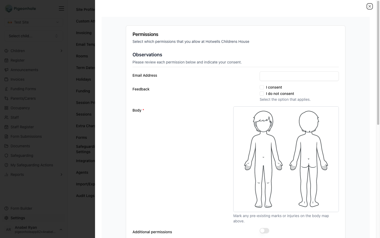Click the AR user avatar
This screenshot has width=380, height=238.
tap(8, 230)
